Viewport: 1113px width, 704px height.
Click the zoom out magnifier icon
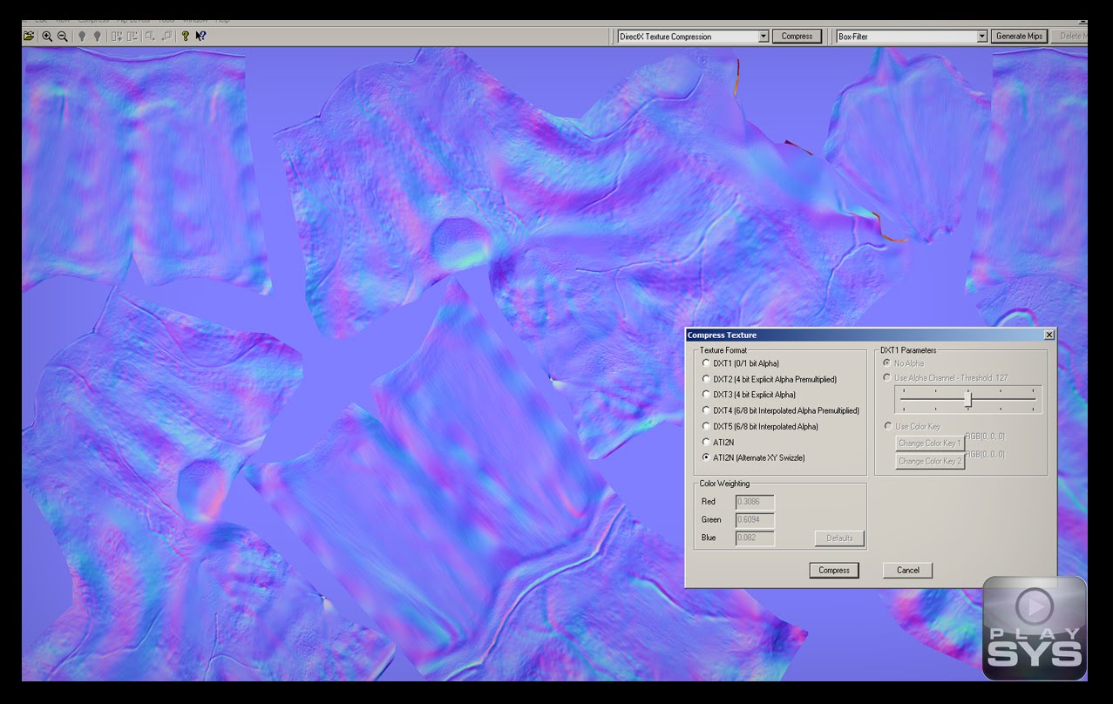(x=63, y=37)
